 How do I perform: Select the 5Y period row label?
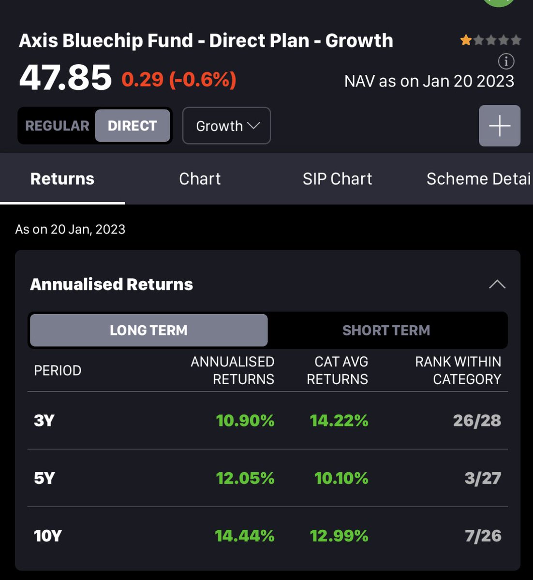click(x=44, y=478)
